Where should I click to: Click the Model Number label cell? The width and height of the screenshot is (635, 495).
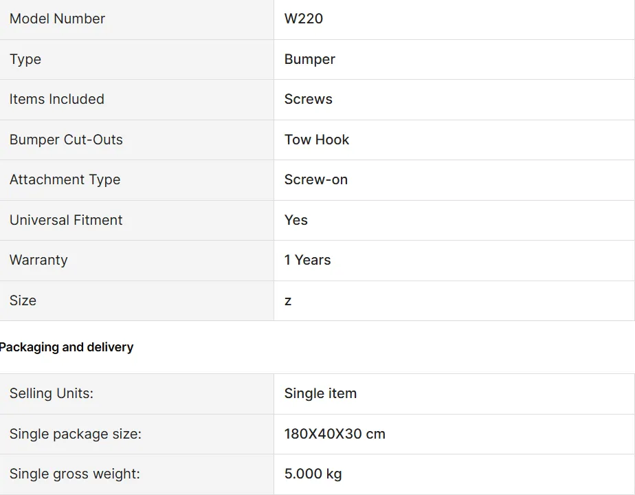pos(57,19)
